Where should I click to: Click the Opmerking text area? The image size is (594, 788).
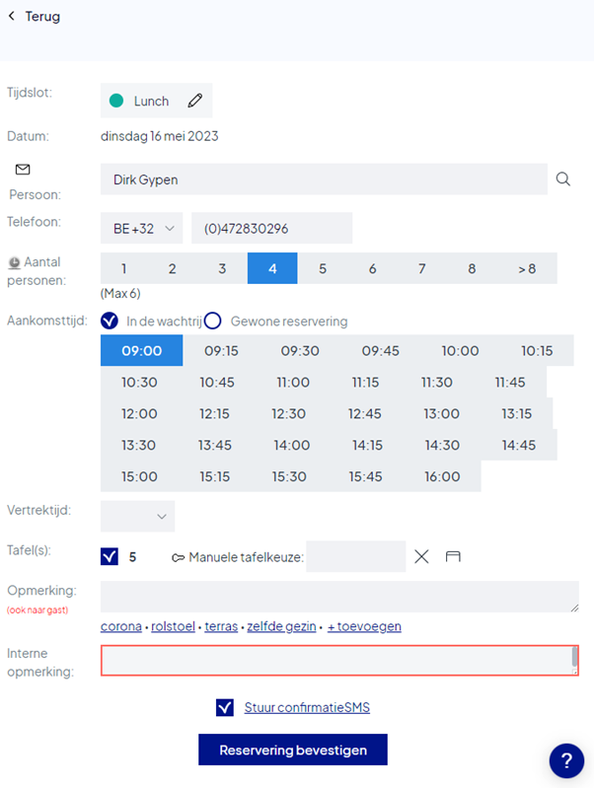point(339,597)
